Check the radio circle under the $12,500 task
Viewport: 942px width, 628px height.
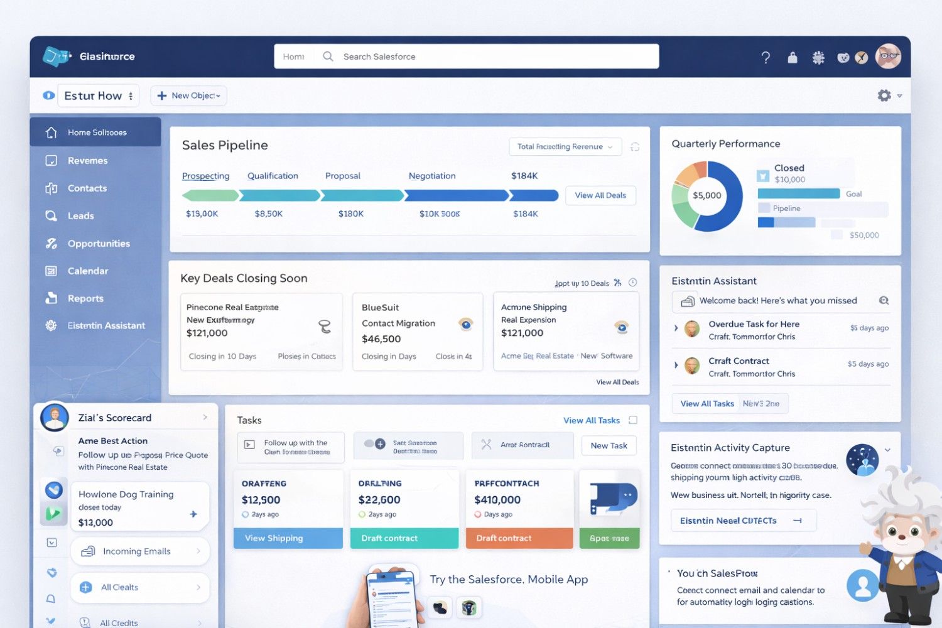[x=244, y=513]
